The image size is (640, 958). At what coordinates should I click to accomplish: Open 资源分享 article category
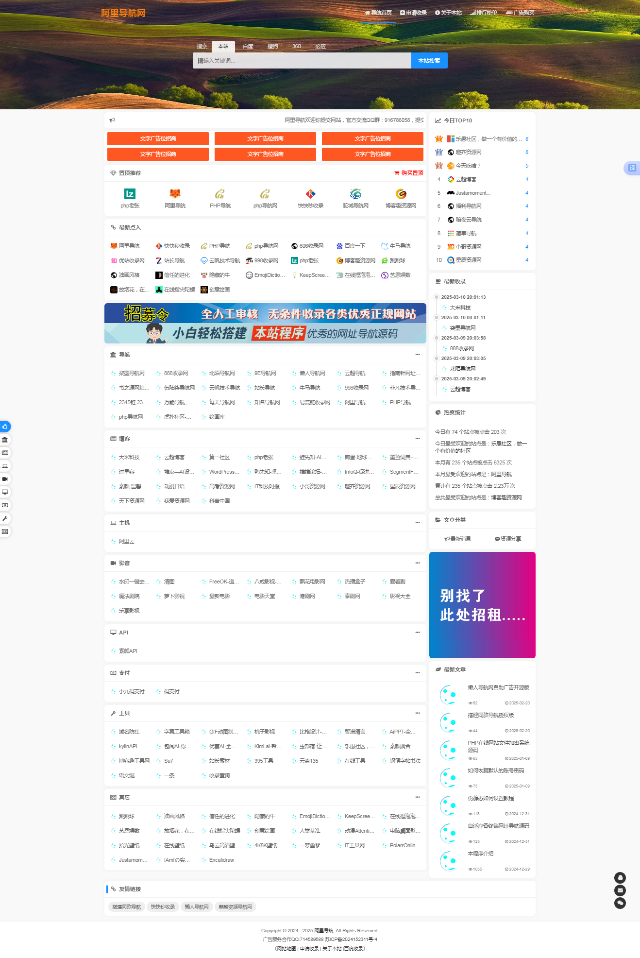point(508,539)
